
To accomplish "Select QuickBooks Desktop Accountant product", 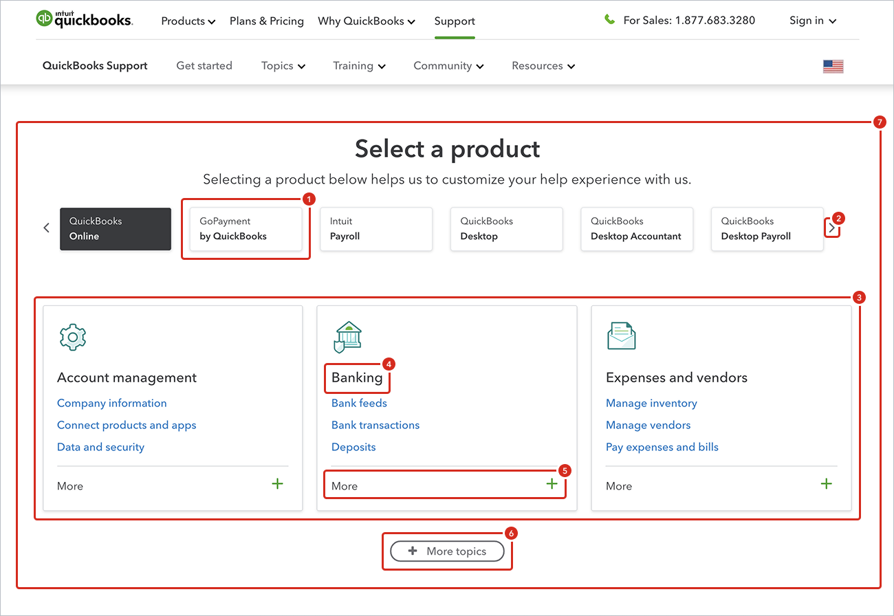I will coord(637,229).
